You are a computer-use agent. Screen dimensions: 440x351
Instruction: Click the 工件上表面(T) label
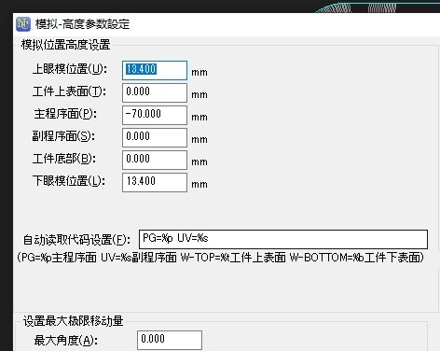69,91
